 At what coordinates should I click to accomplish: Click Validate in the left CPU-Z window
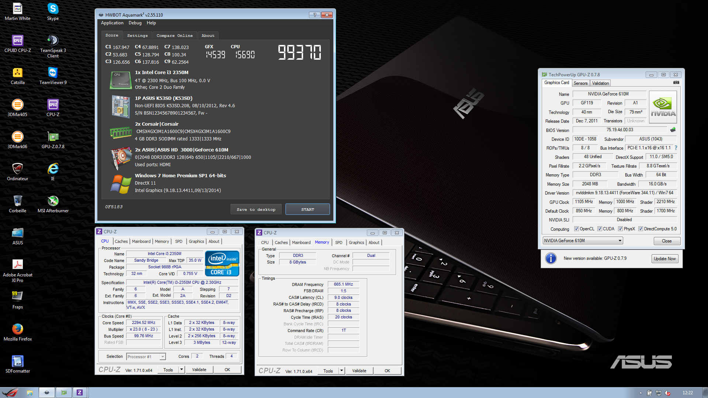(x=199, y=370)
